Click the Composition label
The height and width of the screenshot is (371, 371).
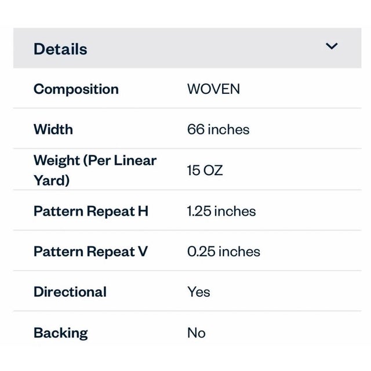pos(76,89)
